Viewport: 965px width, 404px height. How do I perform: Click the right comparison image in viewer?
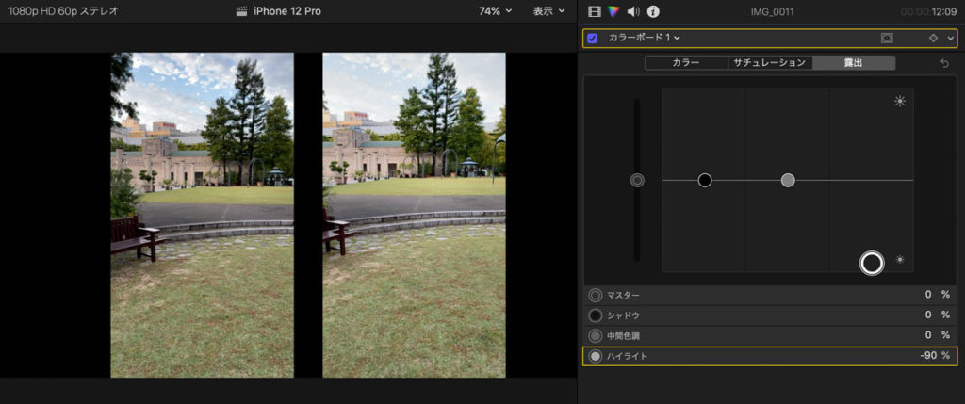click(415, 215)
